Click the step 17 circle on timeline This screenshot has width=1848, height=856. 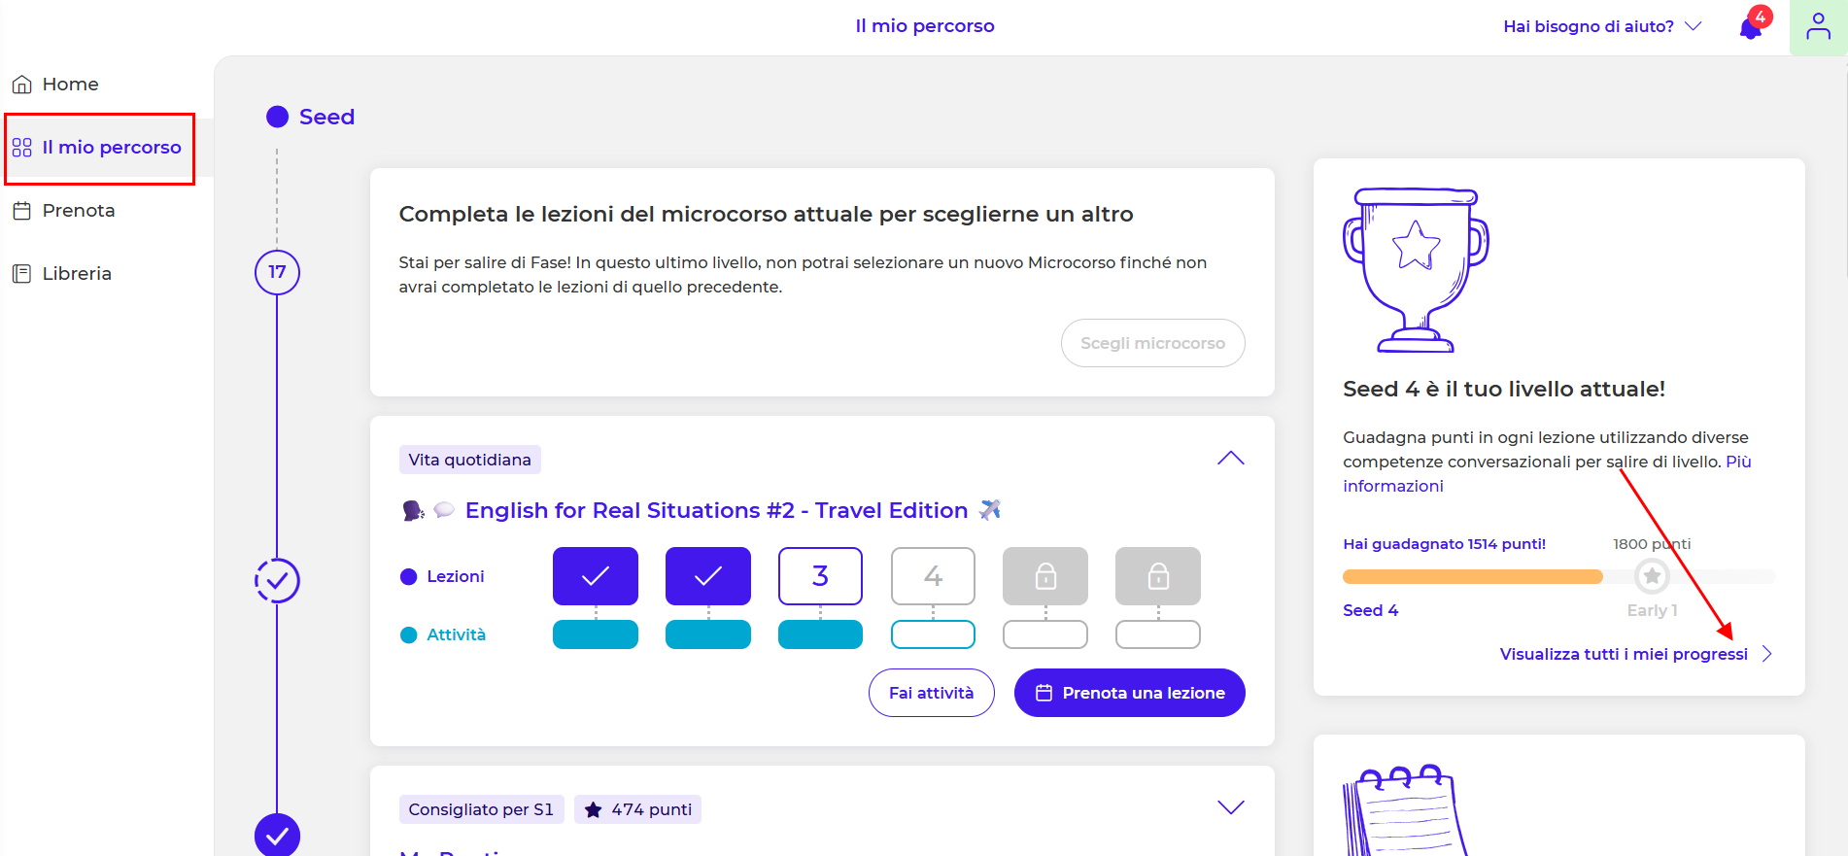(x=277, y=272)
